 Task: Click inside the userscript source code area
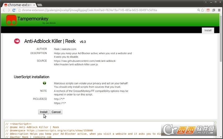110,130
